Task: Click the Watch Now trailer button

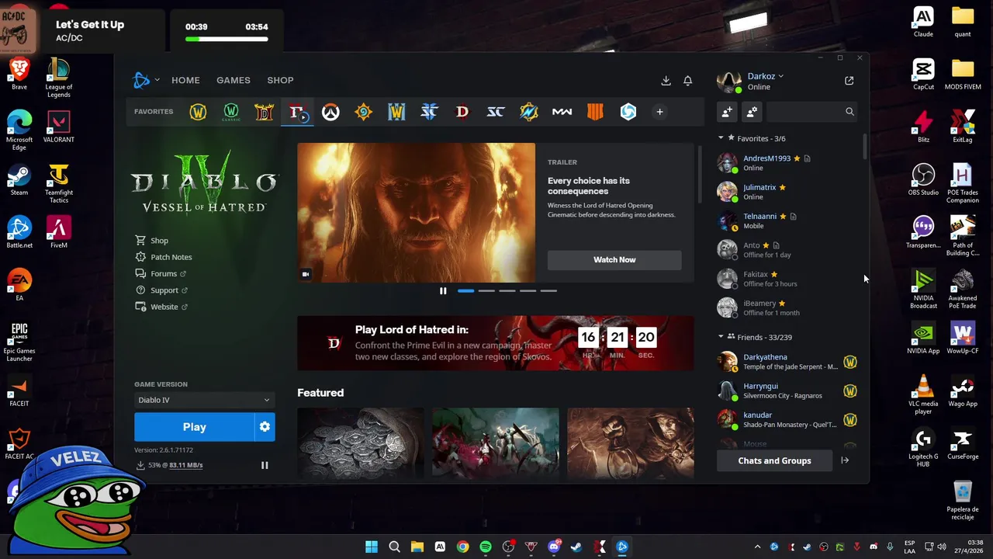Action: click(x=614, y=260)
